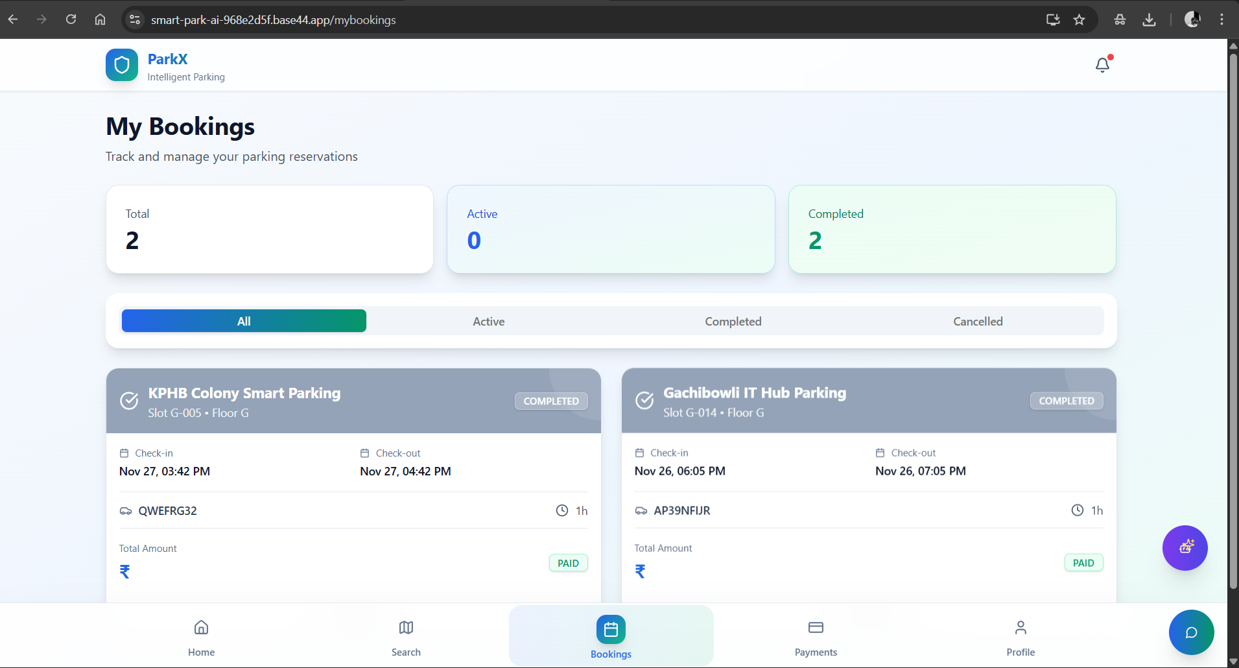Click Payments card icon in bottom navigation
This screenshot has height=668, width=1239.
[816, 627]
